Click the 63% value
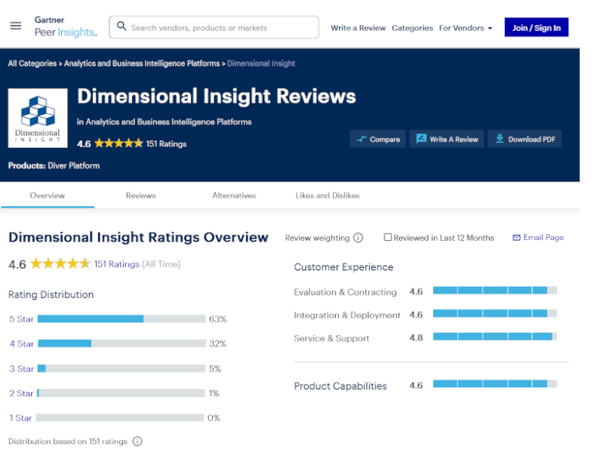 click(x=218, y=319)
